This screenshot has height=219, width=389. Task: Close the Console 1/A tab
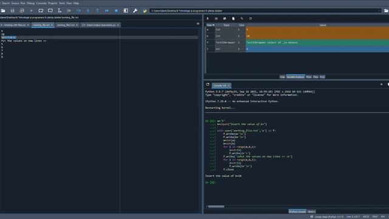pos(229,86)
